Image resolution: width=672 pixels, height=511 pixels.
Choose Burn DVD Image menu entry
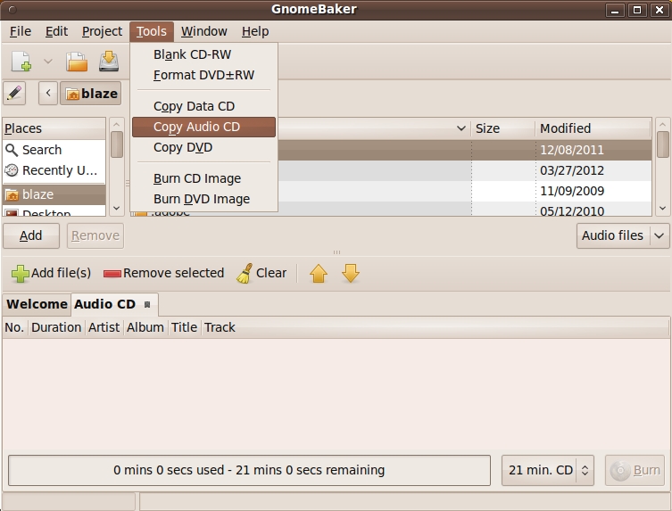204,199
